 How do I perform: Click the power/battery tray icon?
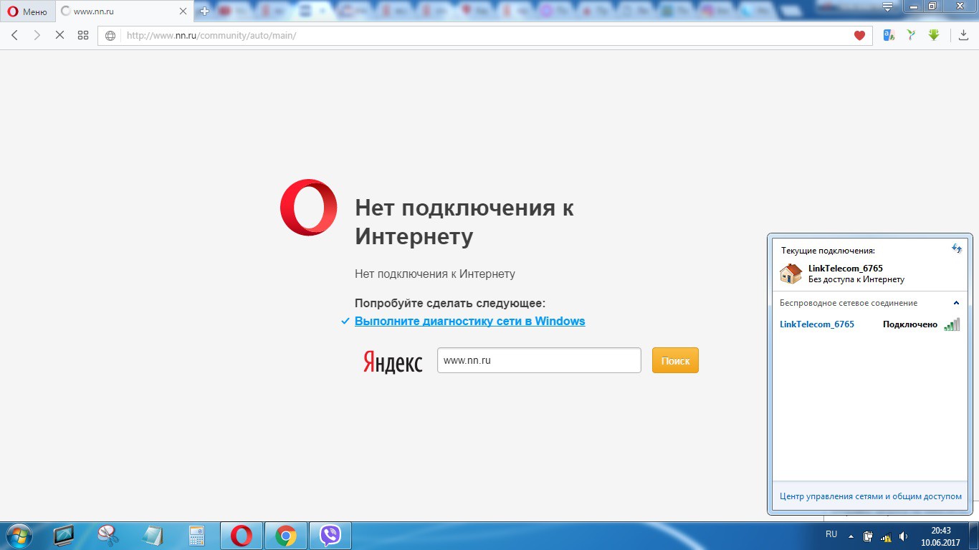coord(869,536)
